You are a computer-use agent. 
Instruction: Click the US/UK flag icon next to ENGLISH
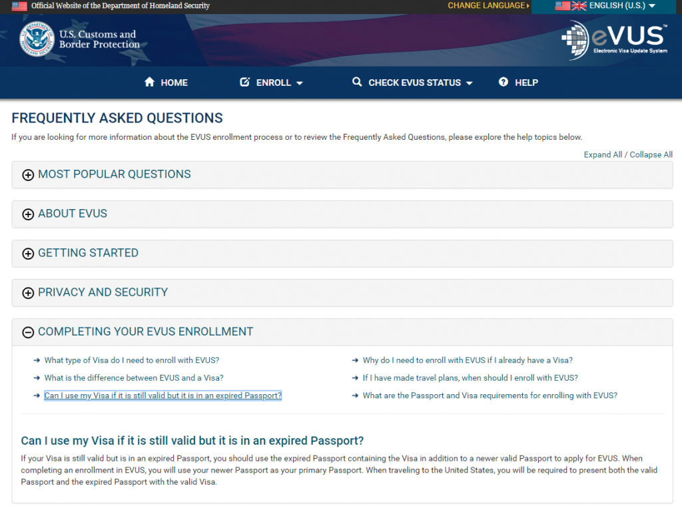[x=571, y=5]
